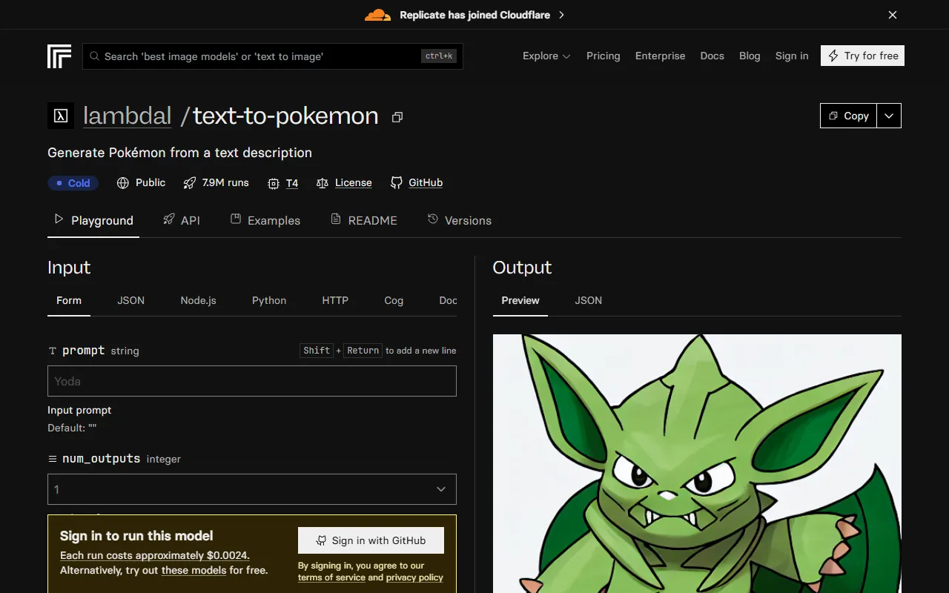The image size is (949, 593).
Task: Open the privacy policy link
Action: 414,577
